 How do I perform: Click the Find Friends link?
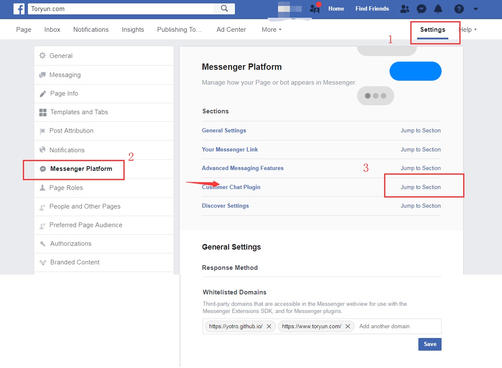point(372,8)
